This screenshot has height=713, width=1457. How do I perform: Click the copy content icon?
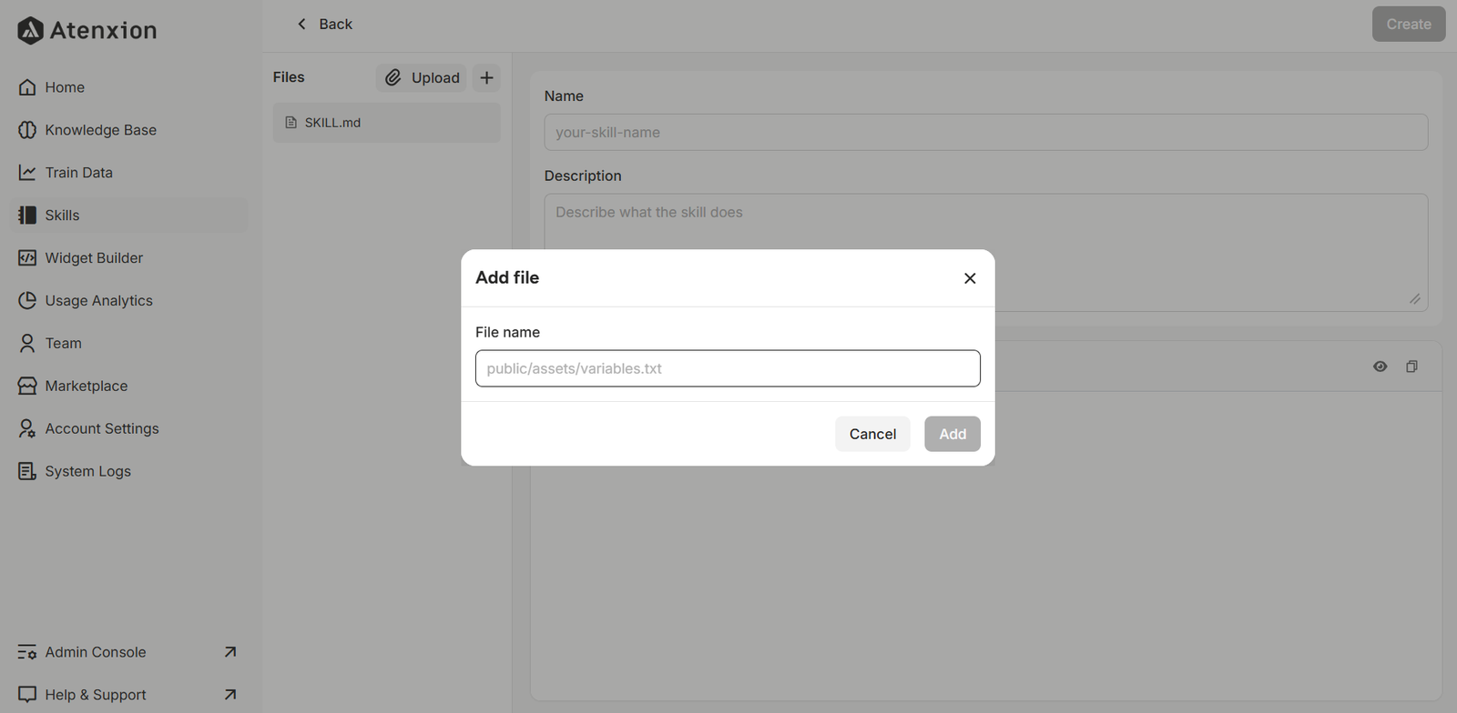tap(1412, 367)
